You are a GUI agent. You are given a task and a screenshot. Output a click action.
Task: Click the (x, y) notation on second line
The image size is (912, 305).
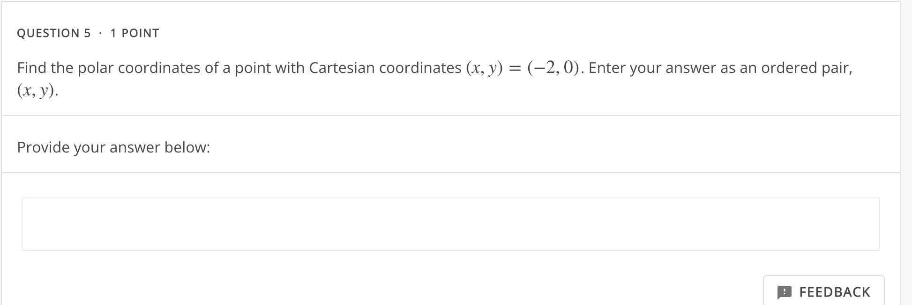35,91
